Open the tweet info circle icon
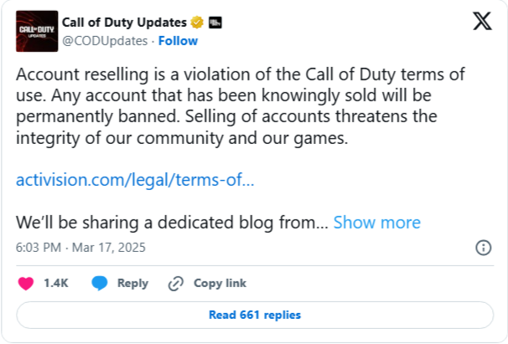The image size is (508, 344). pos(484,248)
